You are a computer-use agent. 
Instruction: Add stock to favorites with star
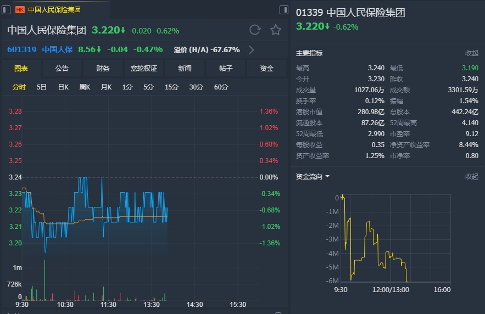pos(276,30)
